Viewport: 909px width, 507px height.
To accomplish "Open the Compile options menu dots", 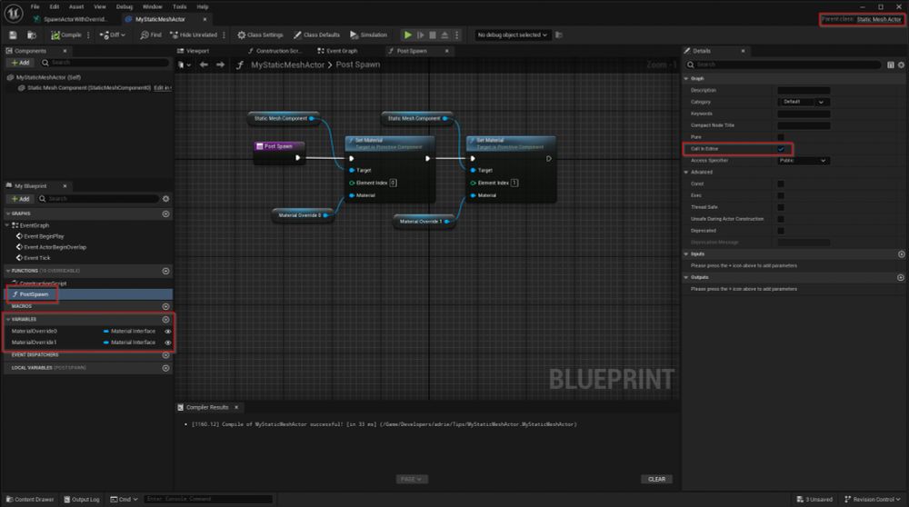I will [89, 35].
